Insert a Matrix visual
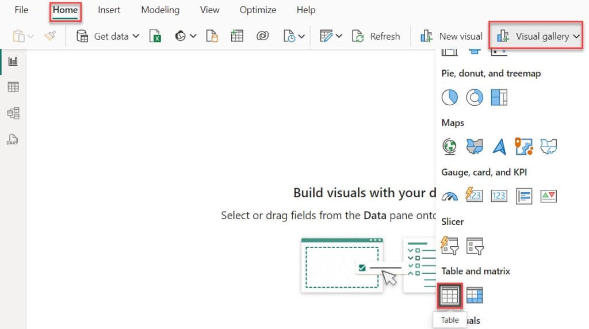 pos(475,296)
